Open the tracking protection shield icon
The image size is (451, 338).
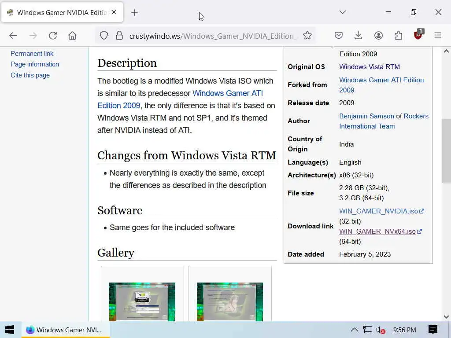104,36
